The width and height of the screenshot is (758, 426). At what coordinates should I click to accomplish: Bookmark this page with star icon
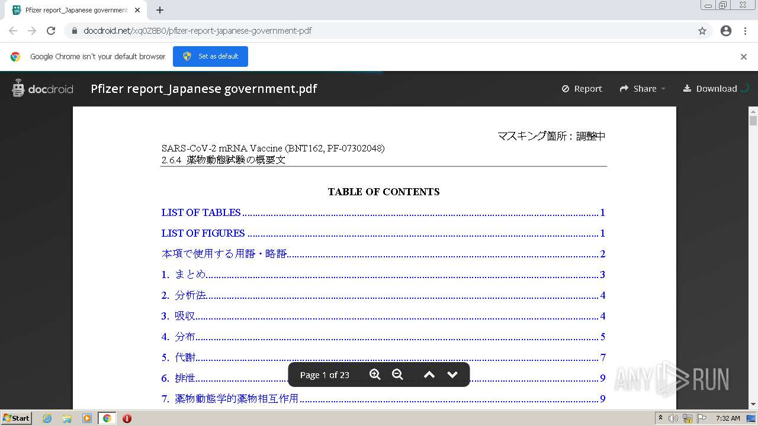coord(702,31)
